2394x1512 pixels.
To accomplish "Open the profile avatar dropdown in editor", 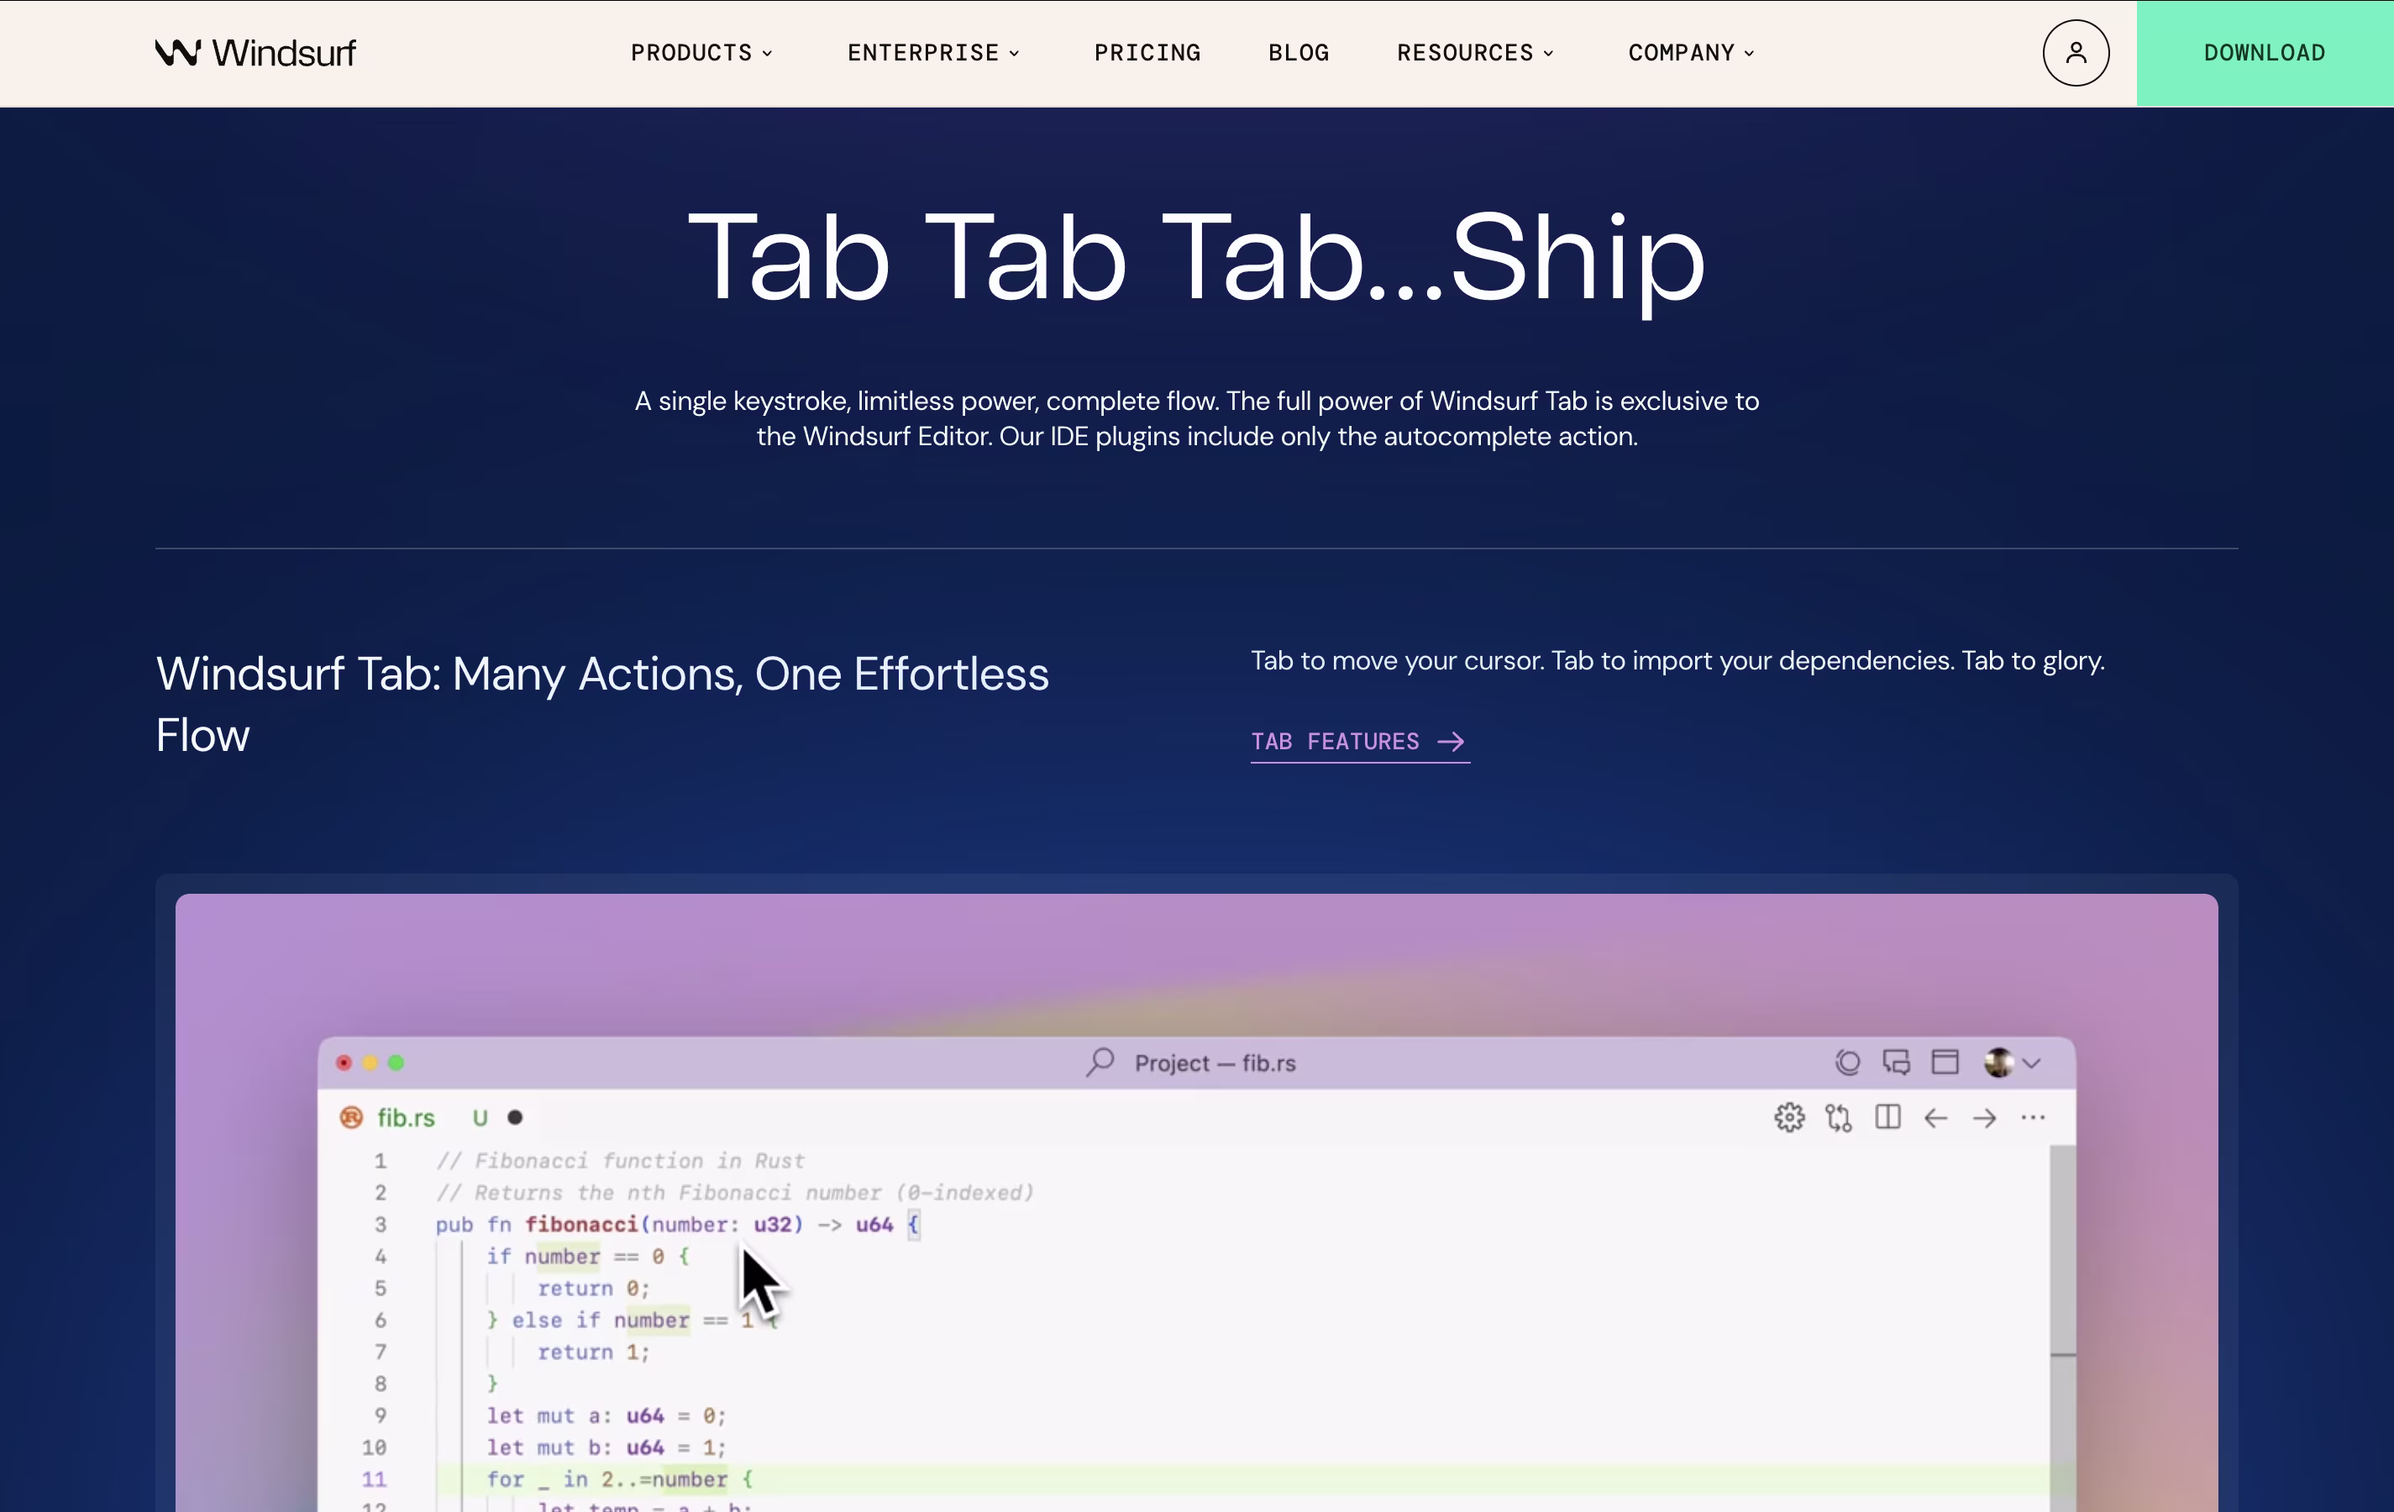I will (x=2013, y=1062).
